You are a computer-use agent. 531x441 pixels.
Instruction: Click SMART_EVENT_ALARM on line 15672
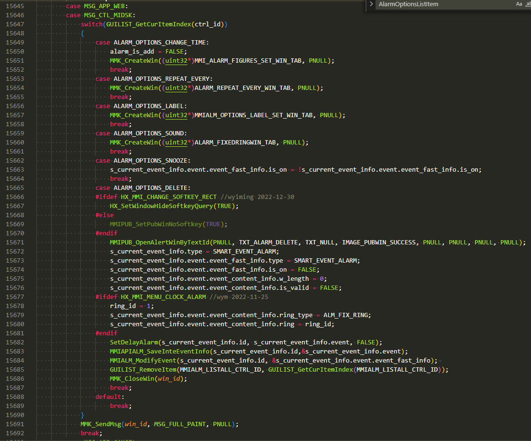click(x=244, y=252)
